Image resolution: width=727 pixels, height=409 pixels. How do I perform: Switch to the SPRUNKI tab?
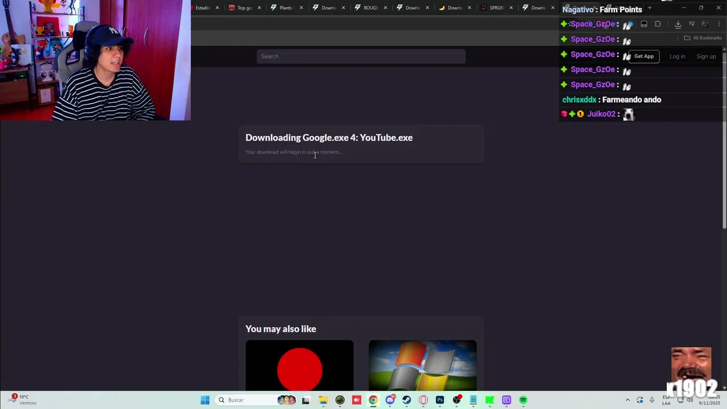(496, 8)
